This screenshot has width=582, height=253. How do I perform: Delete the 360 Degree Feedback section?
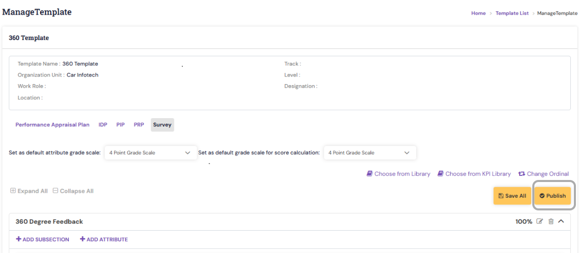coord(551,222)
